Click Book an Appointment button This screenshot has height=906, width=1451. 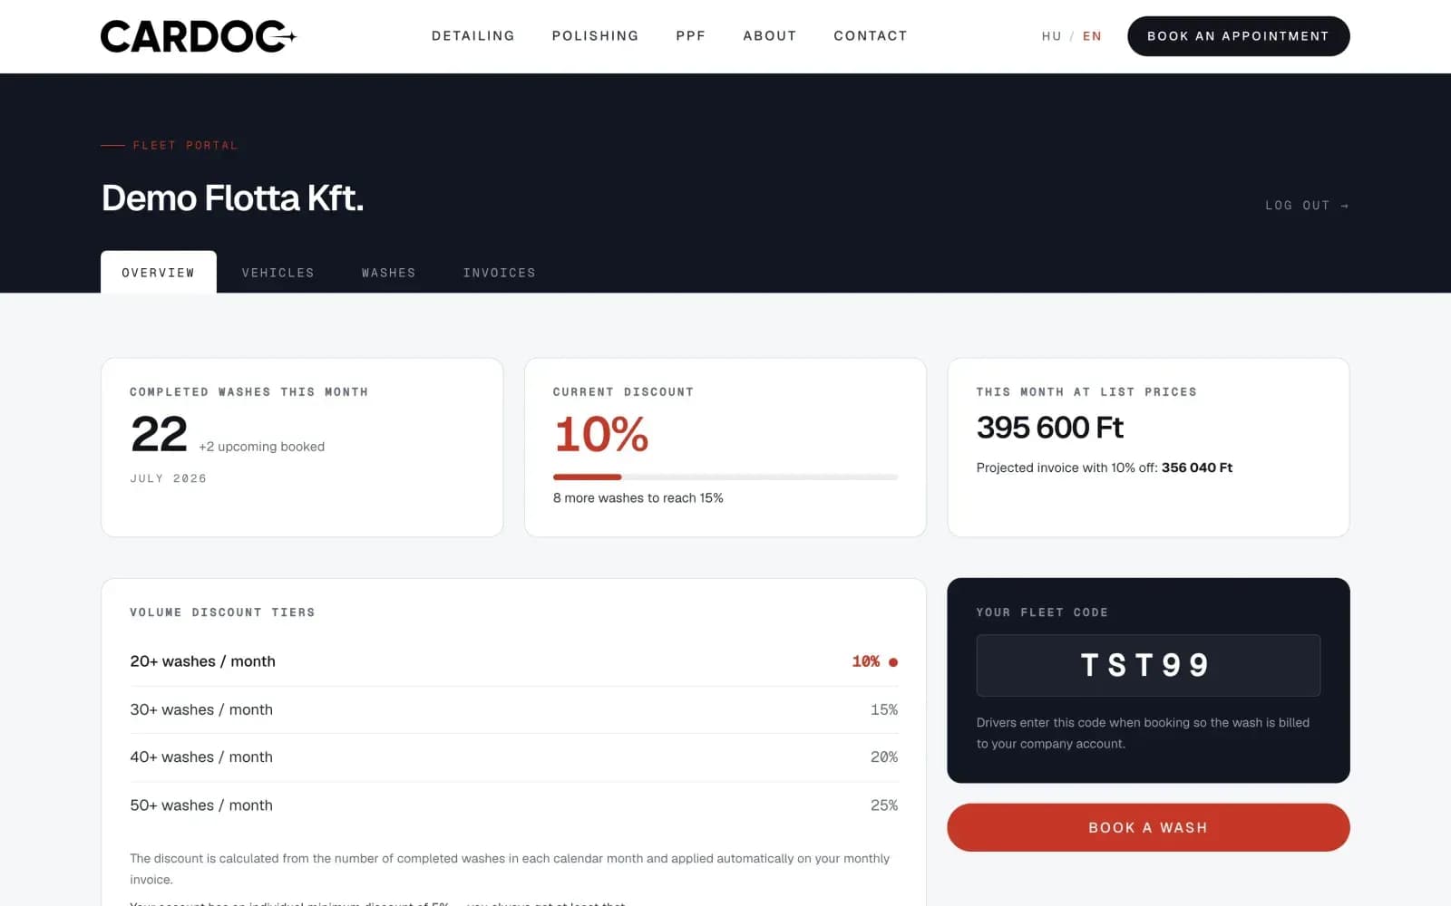tap(1238, 36)
